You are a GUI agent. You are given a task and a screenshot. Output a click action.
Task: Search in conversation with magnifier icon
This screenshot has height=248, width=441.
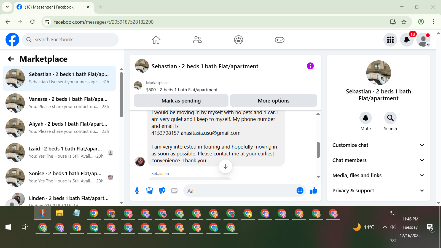(391, 118)
